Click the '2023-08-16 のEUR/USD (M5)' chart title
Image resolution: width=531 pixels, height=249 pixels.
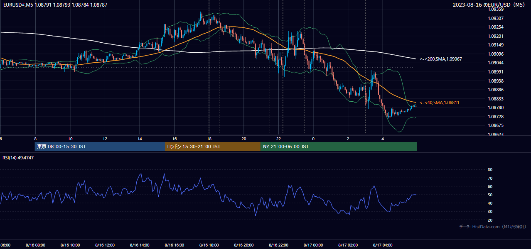click(x=489, y=5)
